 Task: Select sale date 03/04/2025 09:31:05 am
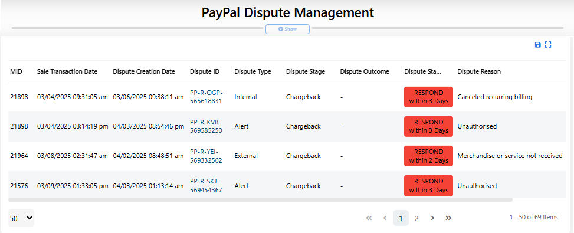point(73,97)
